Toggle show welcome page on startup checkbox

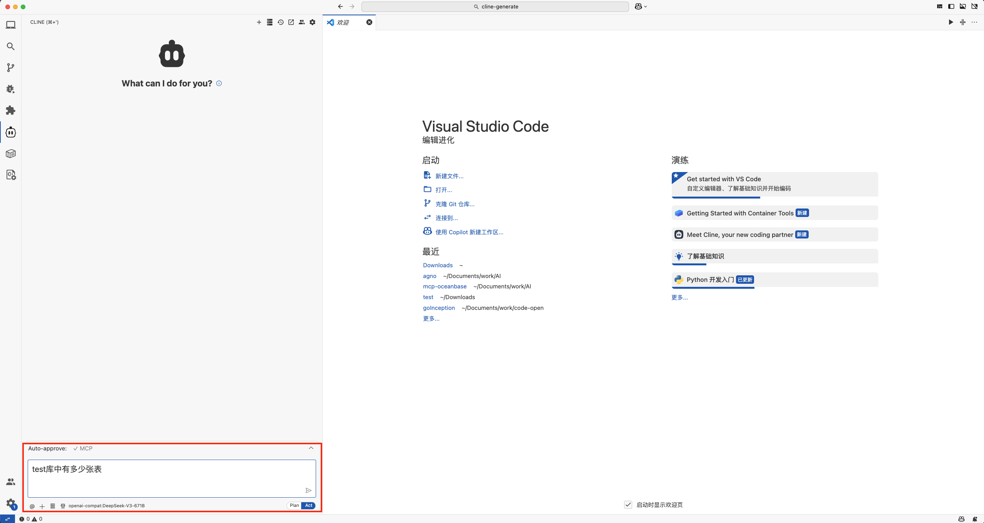pyautogui.click(x=628, y=505)
